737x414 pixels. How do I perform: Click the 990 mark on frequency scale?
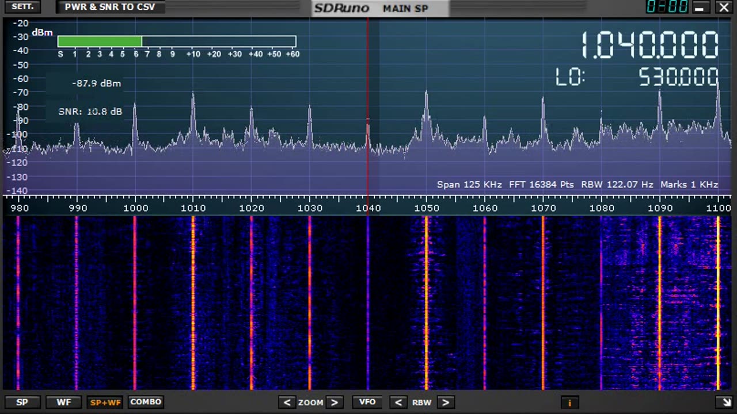click(77, 208)
